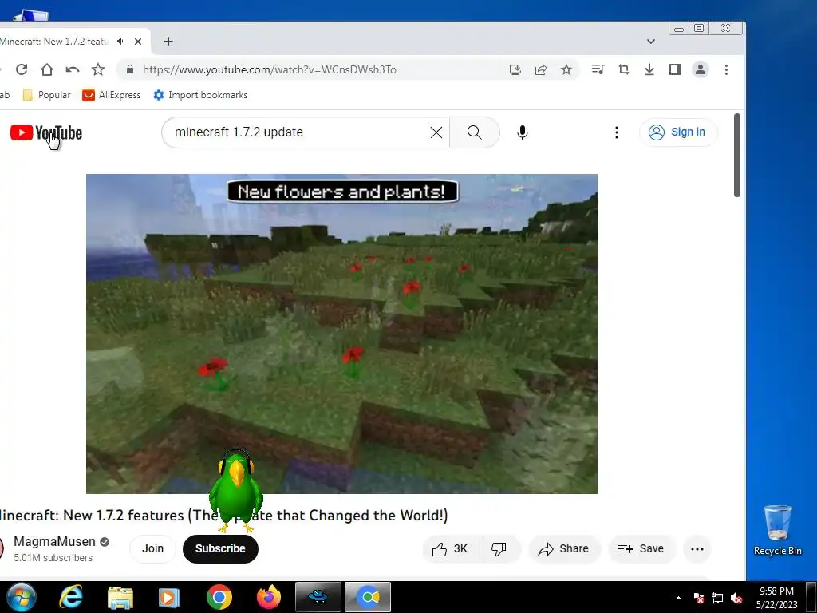
Task: Click the Share button
Action: pyautogui.click(x=564, y=549)
